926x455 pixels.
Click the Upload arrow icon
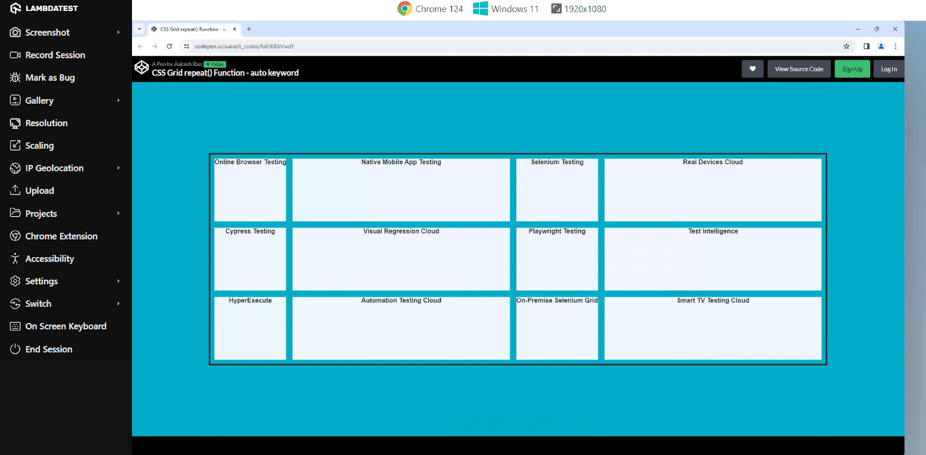click(15, 190)
